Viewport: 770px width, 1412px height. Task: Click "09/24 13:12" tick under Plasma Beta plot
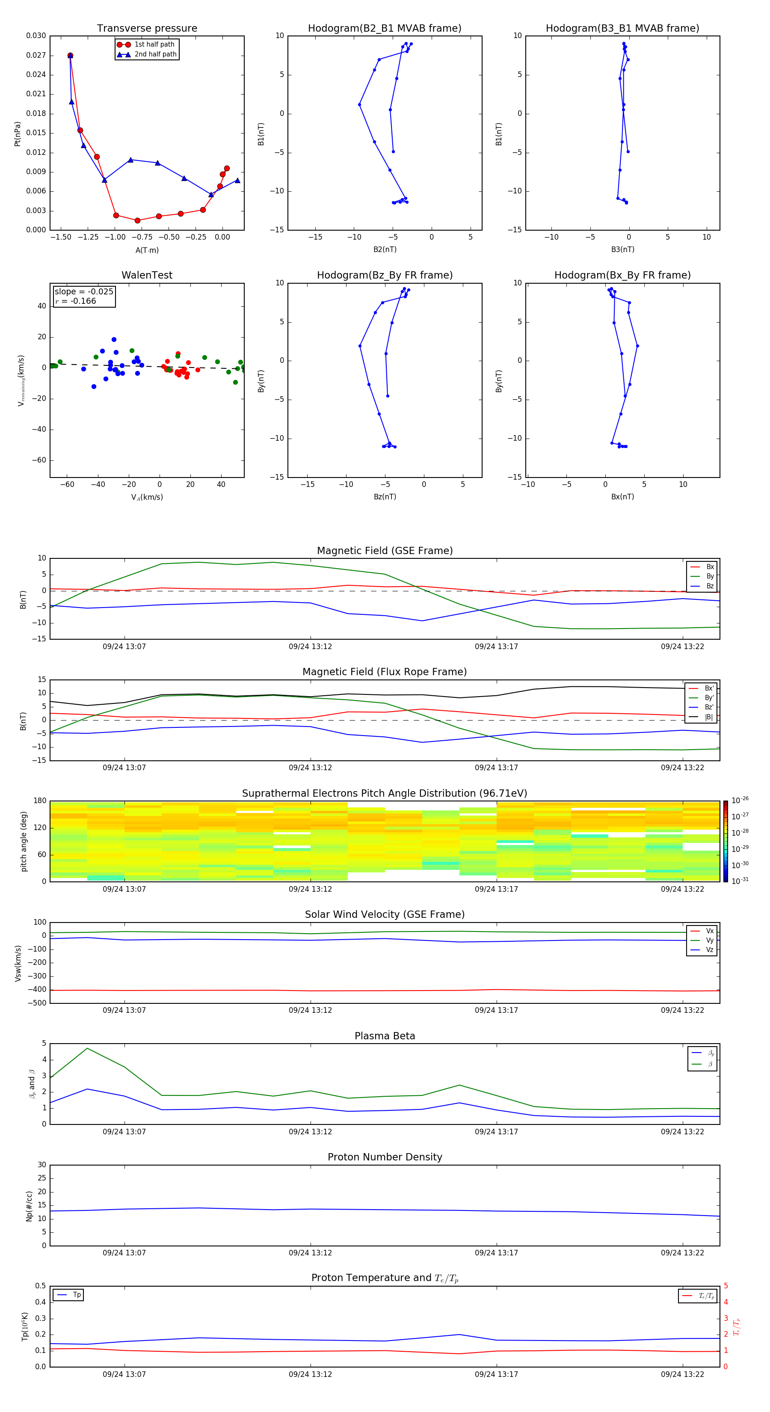point(310,1131)
